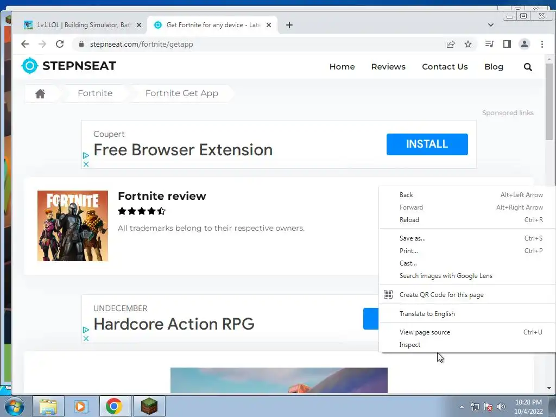Viewport: 556px width, 417px height.
Task: Open Windows Media Player from taskbar
Action: [80, 406]
